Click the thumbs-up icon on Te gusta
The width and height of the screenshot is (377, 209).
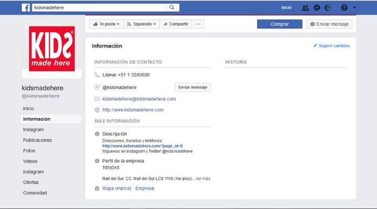[95, 24]
